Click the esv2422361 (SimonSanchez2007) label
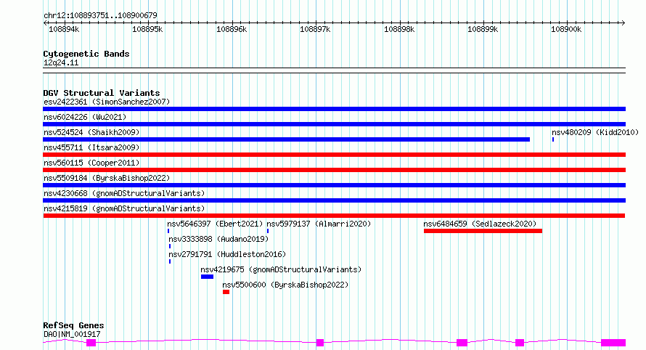 107,102
